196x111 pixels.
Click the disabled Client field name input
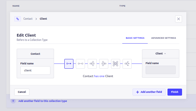tap(161, 70)
